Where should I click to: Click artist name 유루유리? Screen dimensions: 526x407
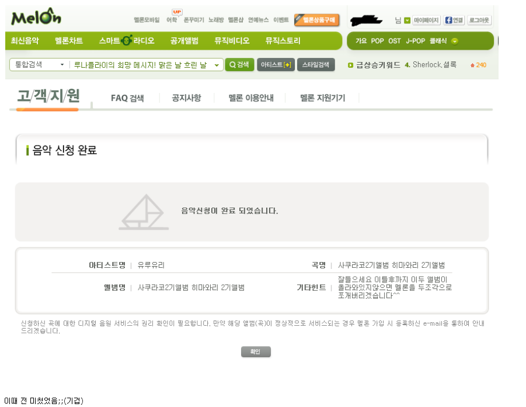[x=151, y=265]
